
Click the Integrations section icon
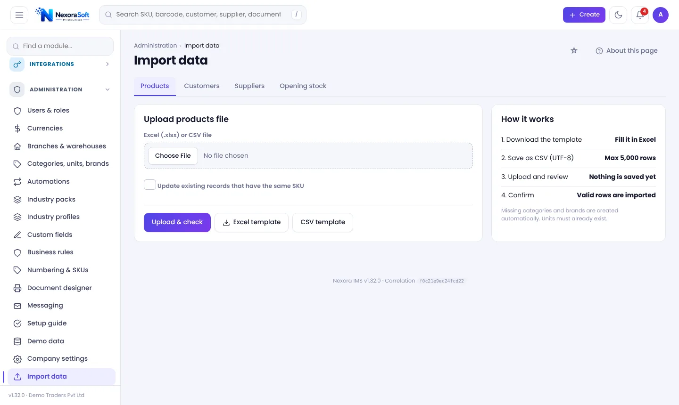click(x=17, y=64)
